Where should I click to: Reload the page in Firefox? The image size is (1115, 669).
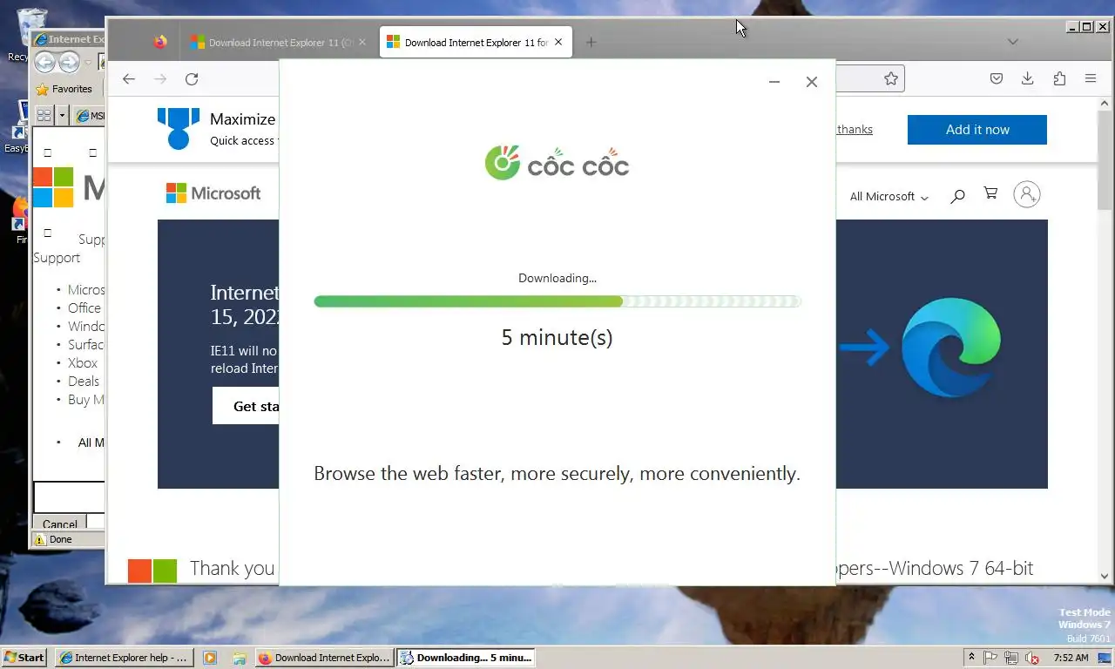tap(192, 78)
